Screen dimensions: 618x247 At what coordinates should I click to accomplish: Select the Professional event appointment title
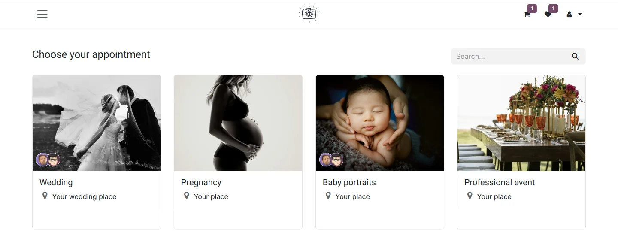click(x=500, y=182)
